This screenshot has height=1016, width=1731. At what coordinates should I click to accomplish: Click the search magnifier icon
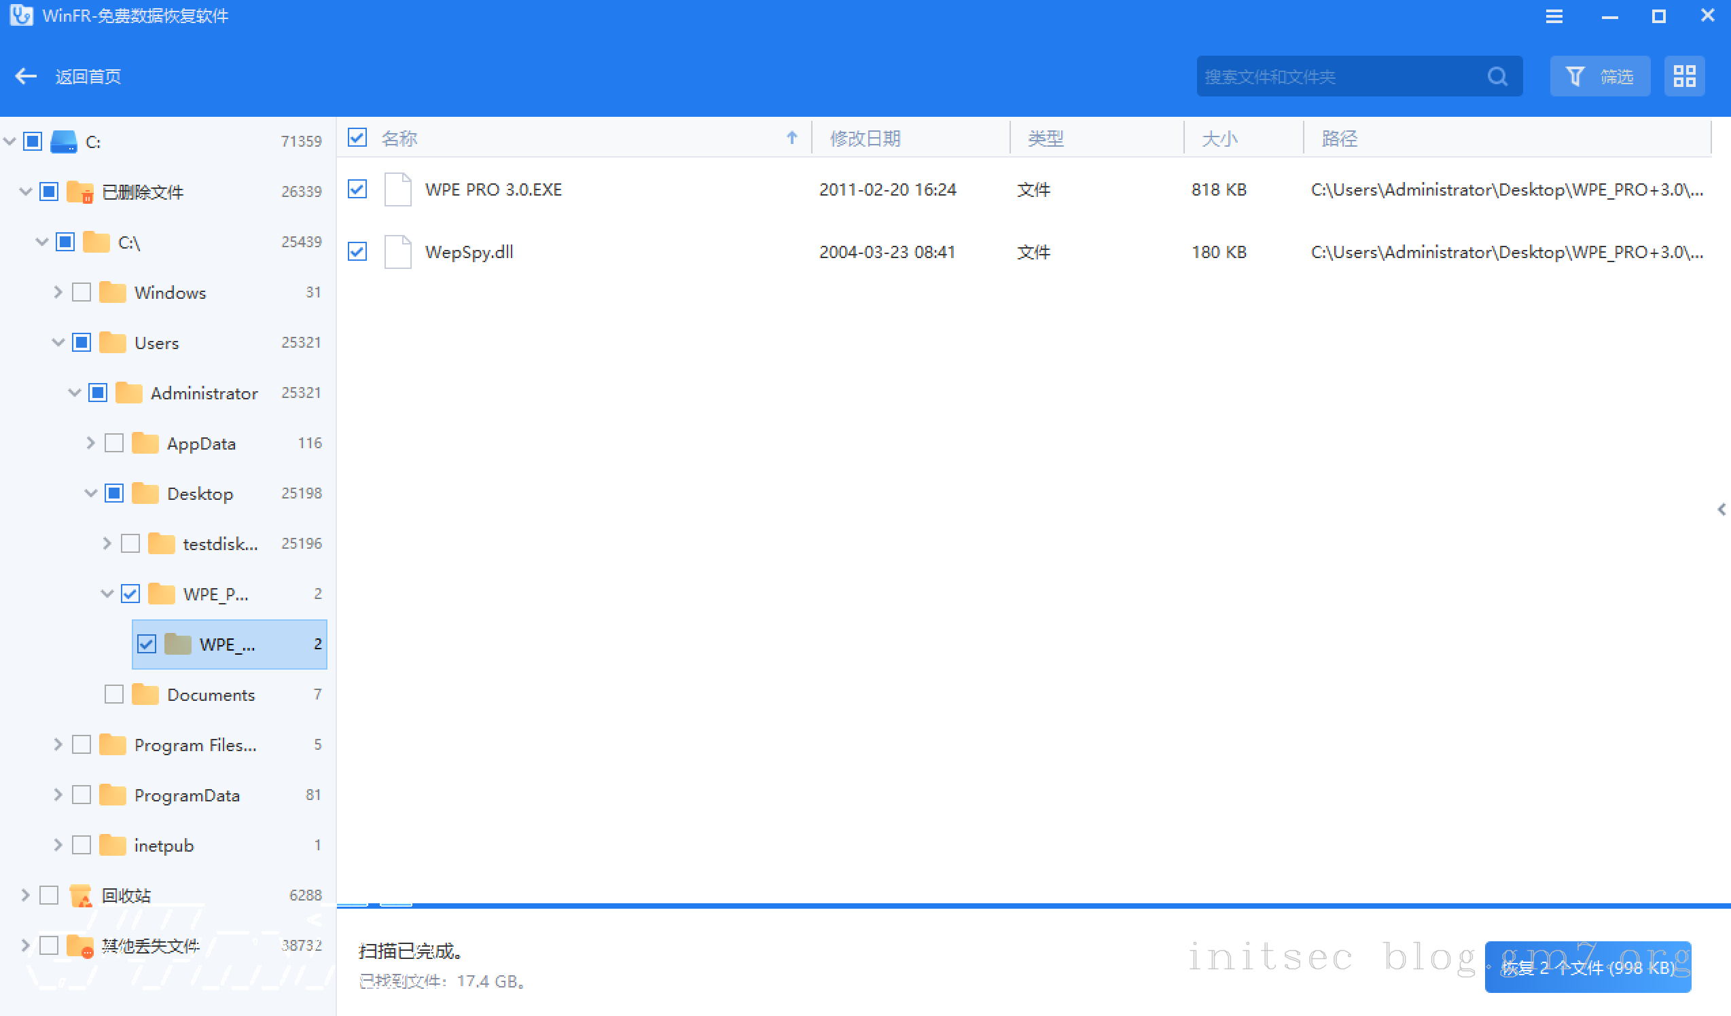(1497, 76)
